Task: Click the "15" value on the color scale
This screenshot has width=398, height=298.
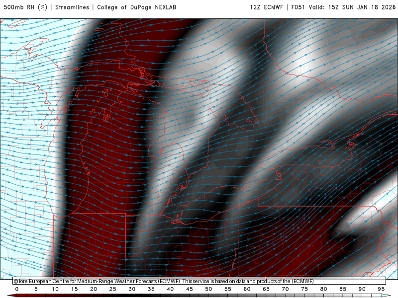Action: [74, 289]
